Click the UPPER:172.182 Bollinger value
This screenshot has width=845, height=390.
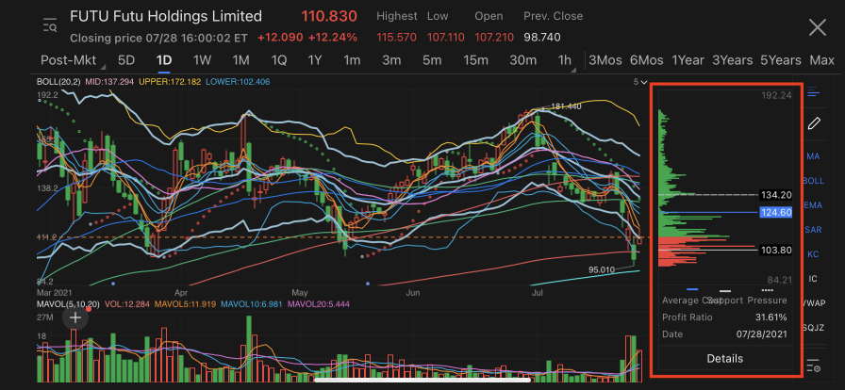170,82
